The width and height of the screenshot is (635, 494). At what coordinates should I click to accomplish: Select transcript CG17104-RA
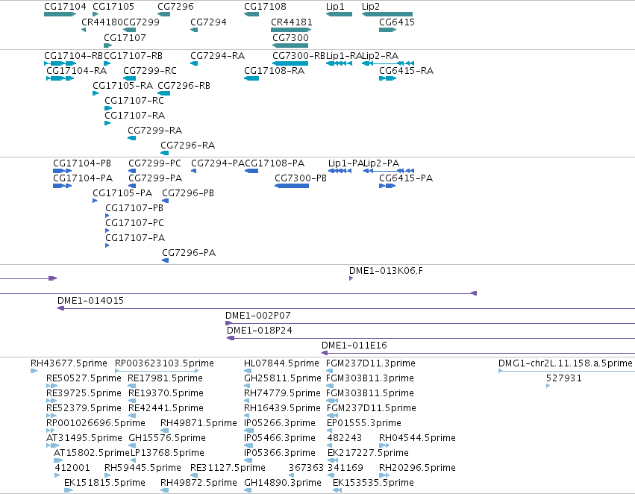[60, 78]
